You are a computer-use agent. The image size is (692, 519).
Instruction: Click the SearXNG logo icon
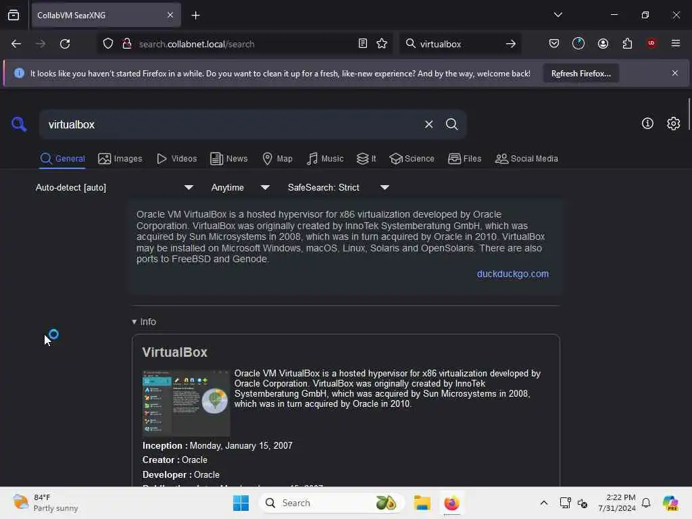[18, 124]
